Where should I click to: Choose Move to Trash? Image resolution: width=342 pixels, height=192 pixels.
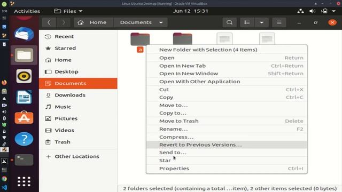[x=227, y=121]
